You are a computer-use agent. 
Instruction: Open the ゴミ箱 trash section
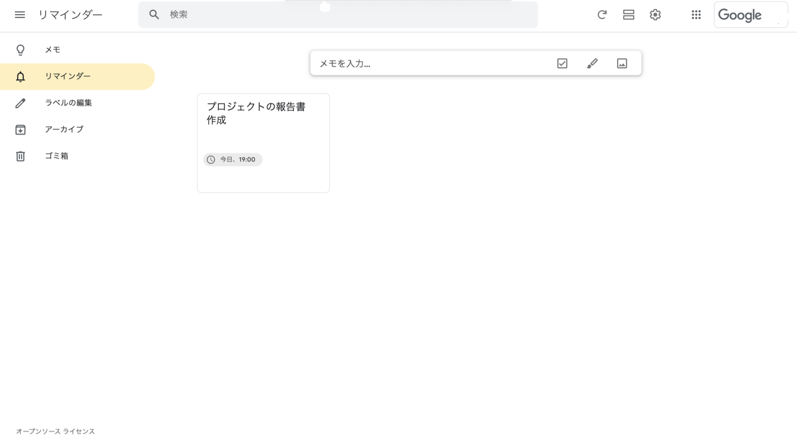click(57, 156)
